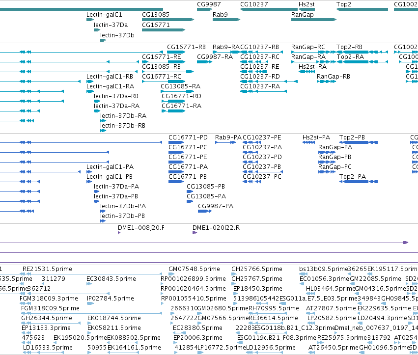Open the 475623 EST label

pos(33,338)
